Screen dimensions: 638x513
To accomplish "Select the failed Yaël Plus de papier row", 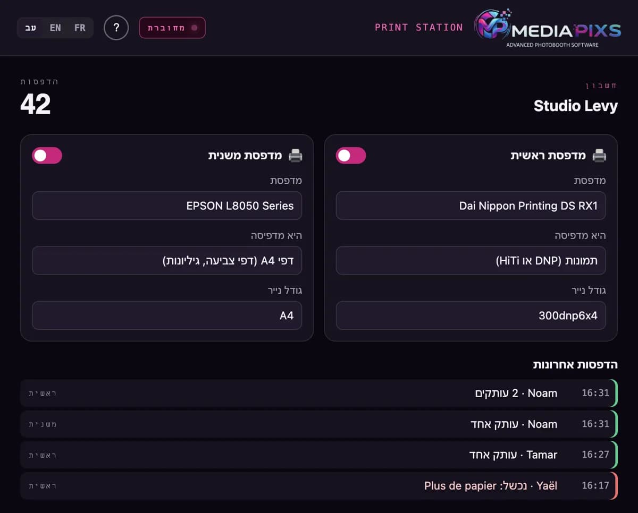I will [x=319, y=486].
